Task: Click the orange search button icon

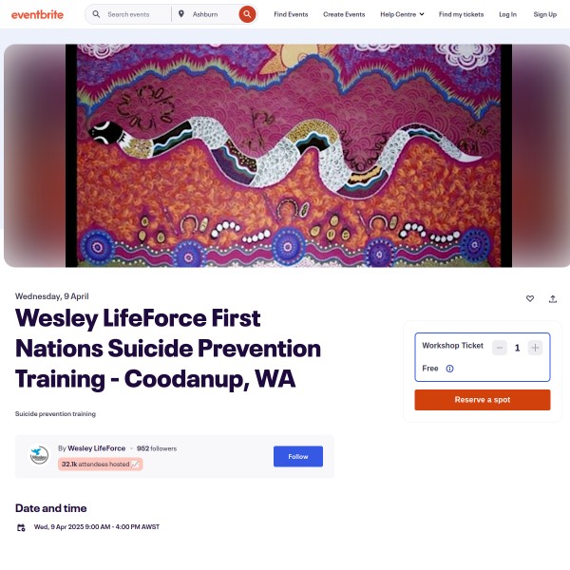Action: click(247, 14)
